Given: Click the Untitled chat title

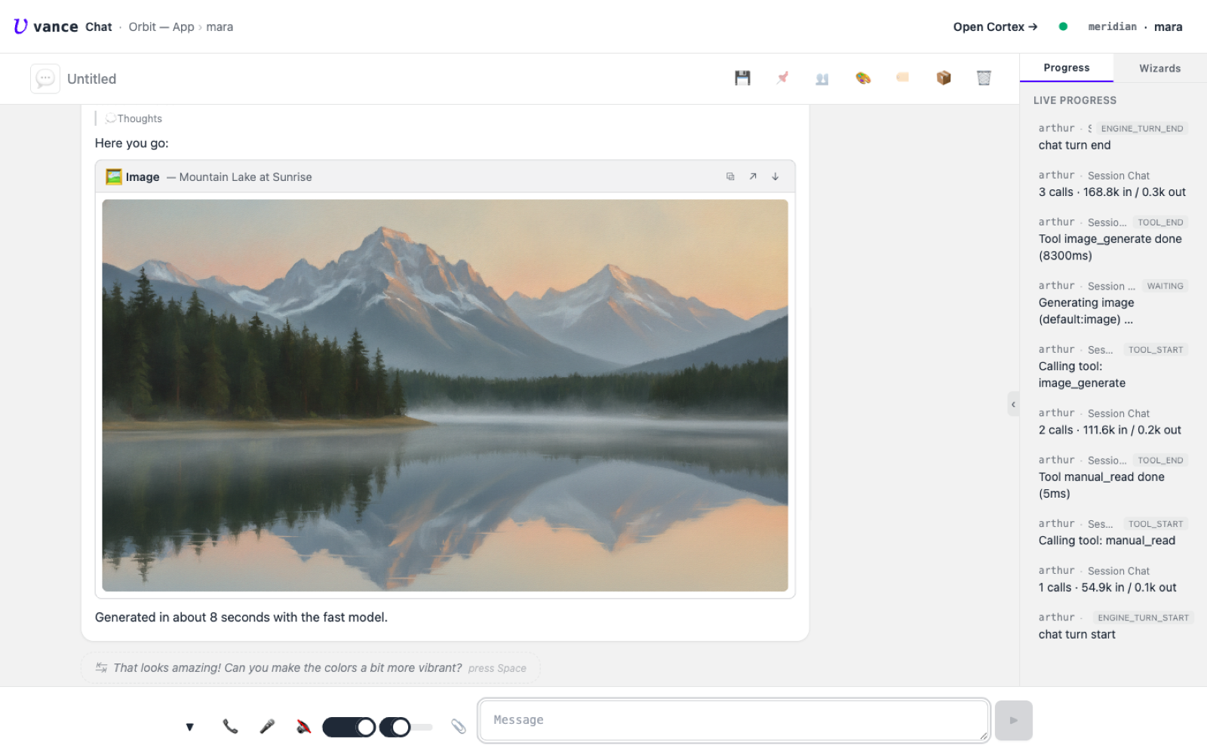Looking at the screenshot, I should [92, 78].
